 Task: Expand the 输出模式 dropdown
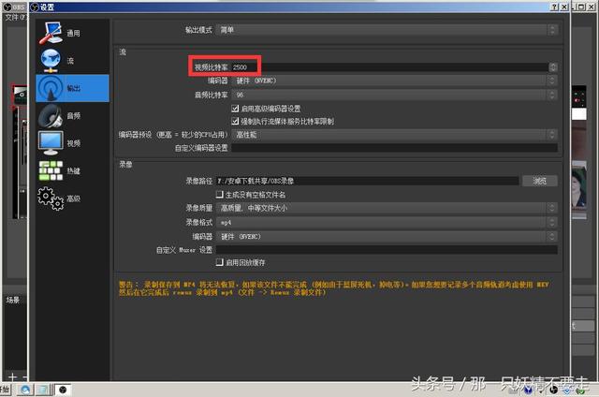pos(387,30)
